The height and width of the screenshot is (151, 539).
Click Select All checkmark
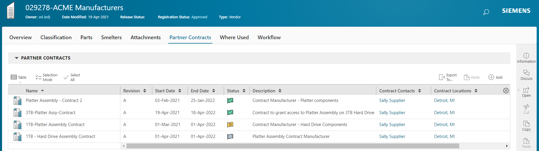tap(66, 77)
